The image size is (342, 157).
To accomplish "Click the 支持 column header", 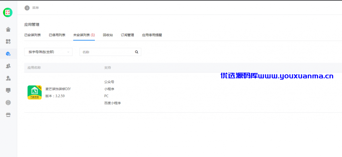I will (x=108, y=68).
